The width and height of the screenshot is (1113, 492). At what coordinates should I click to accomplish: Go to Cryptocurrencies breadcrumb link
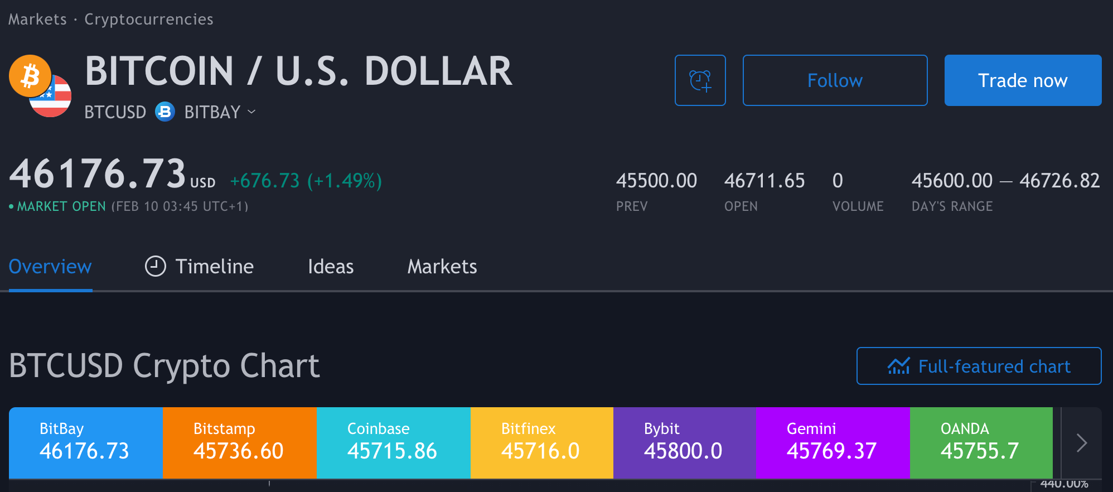pos(149,20)
